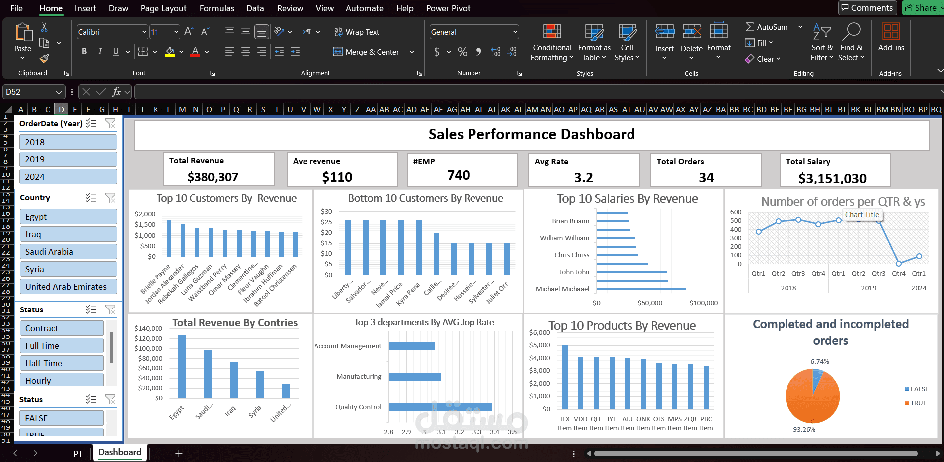The image size is (944, 462).
Task: Click the Comments button
Action: tap(868, 8)
